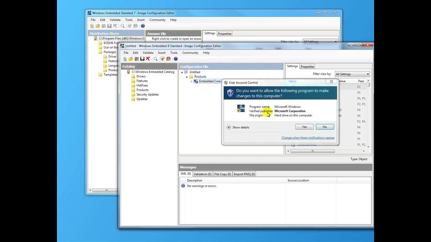This screenshot has height=242, width=431.
Task: Expand Show details in UAC dialog
Action: (238, 127)
